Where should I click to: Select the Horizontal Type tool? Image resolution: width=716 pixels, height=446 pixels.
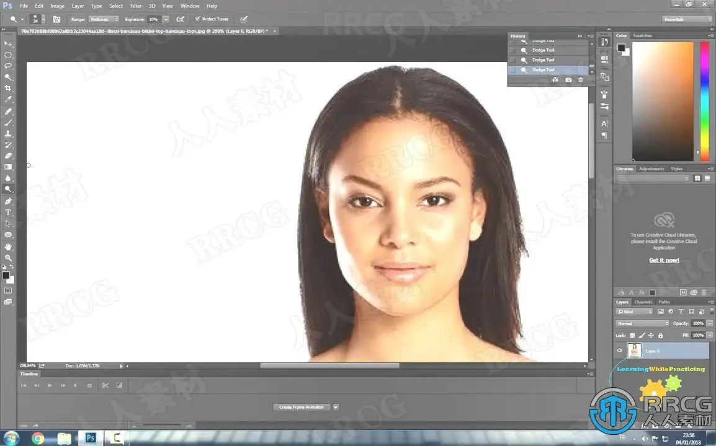coord(8,212)
